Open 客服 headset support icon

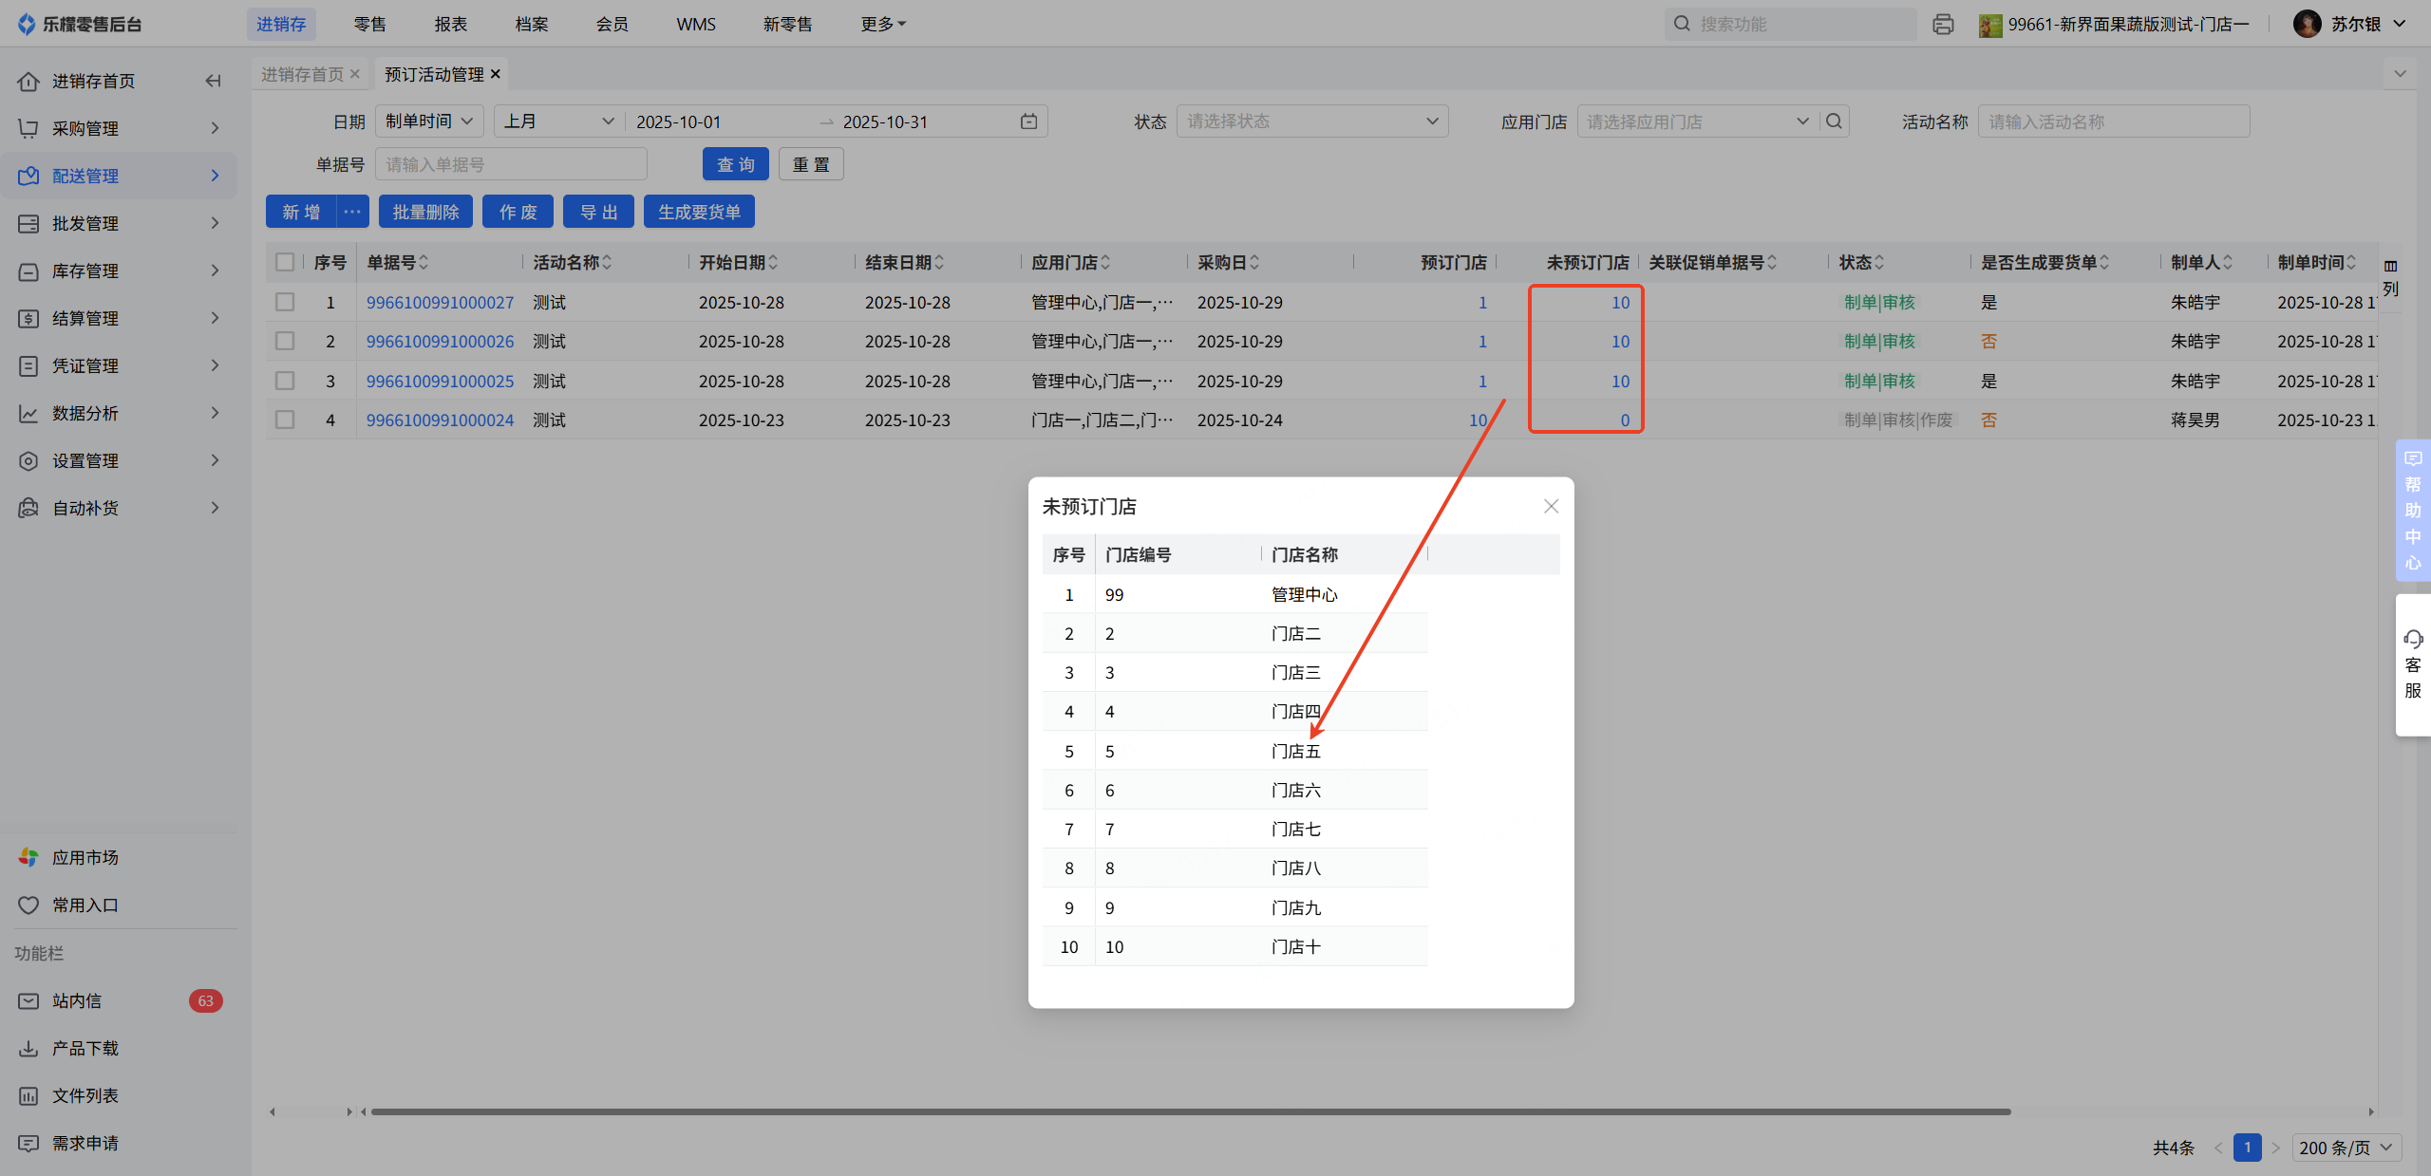point(2413,639)
